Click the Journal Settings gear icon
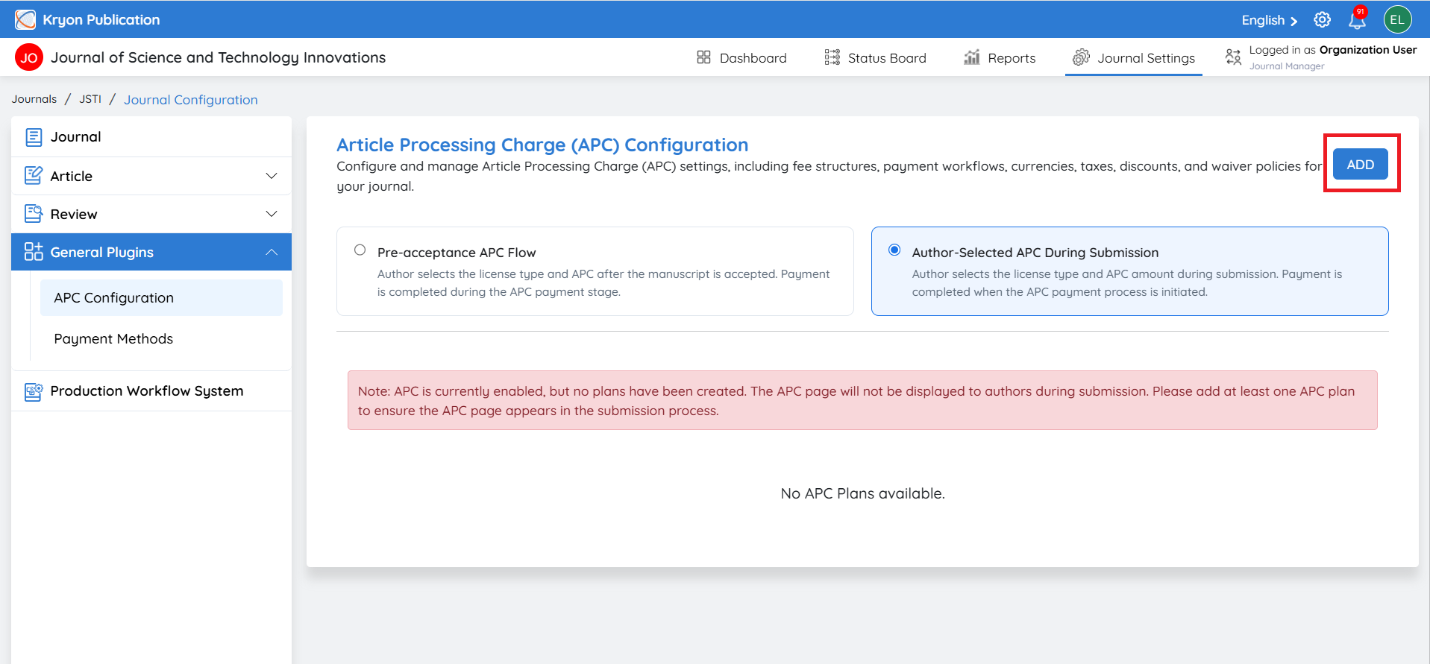Image resolution: width=1430 pixels, height=664 pixels. [1081, 57]
